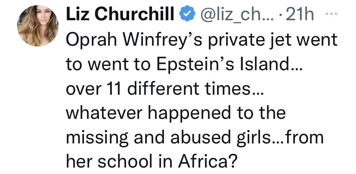The image size is (356, 174).
Task: Open the three-dot more options menu
Action: (331, 14)
